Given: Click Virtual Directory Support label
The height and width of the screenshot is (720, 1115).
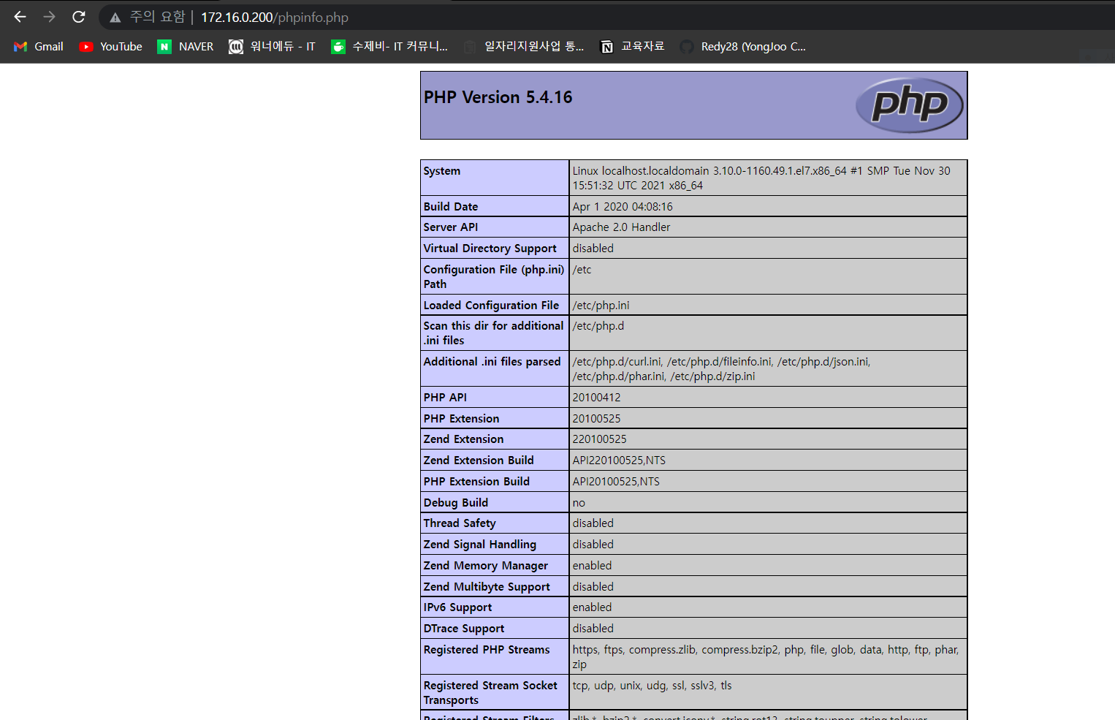Looking at the screenshot, I should click(x=490, y=249).
